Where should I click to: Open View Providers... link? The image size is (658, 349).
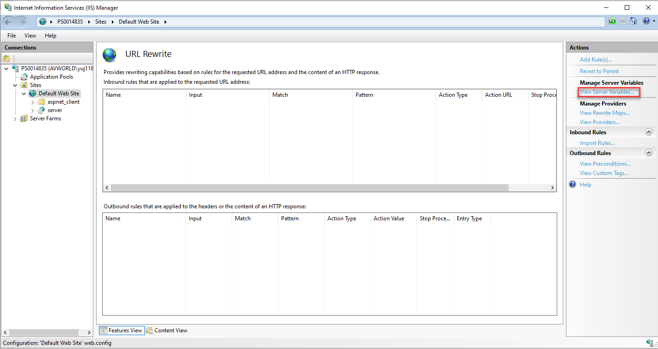599,122
